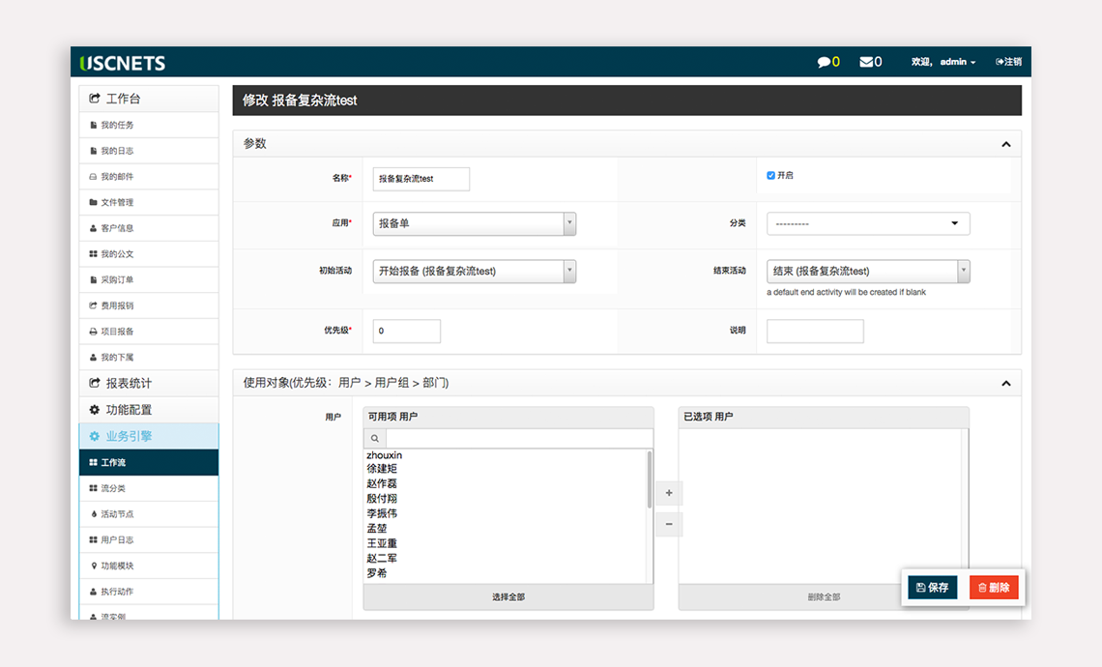Open the 应用 dropdown showing 报备单

tap(474, 223)
